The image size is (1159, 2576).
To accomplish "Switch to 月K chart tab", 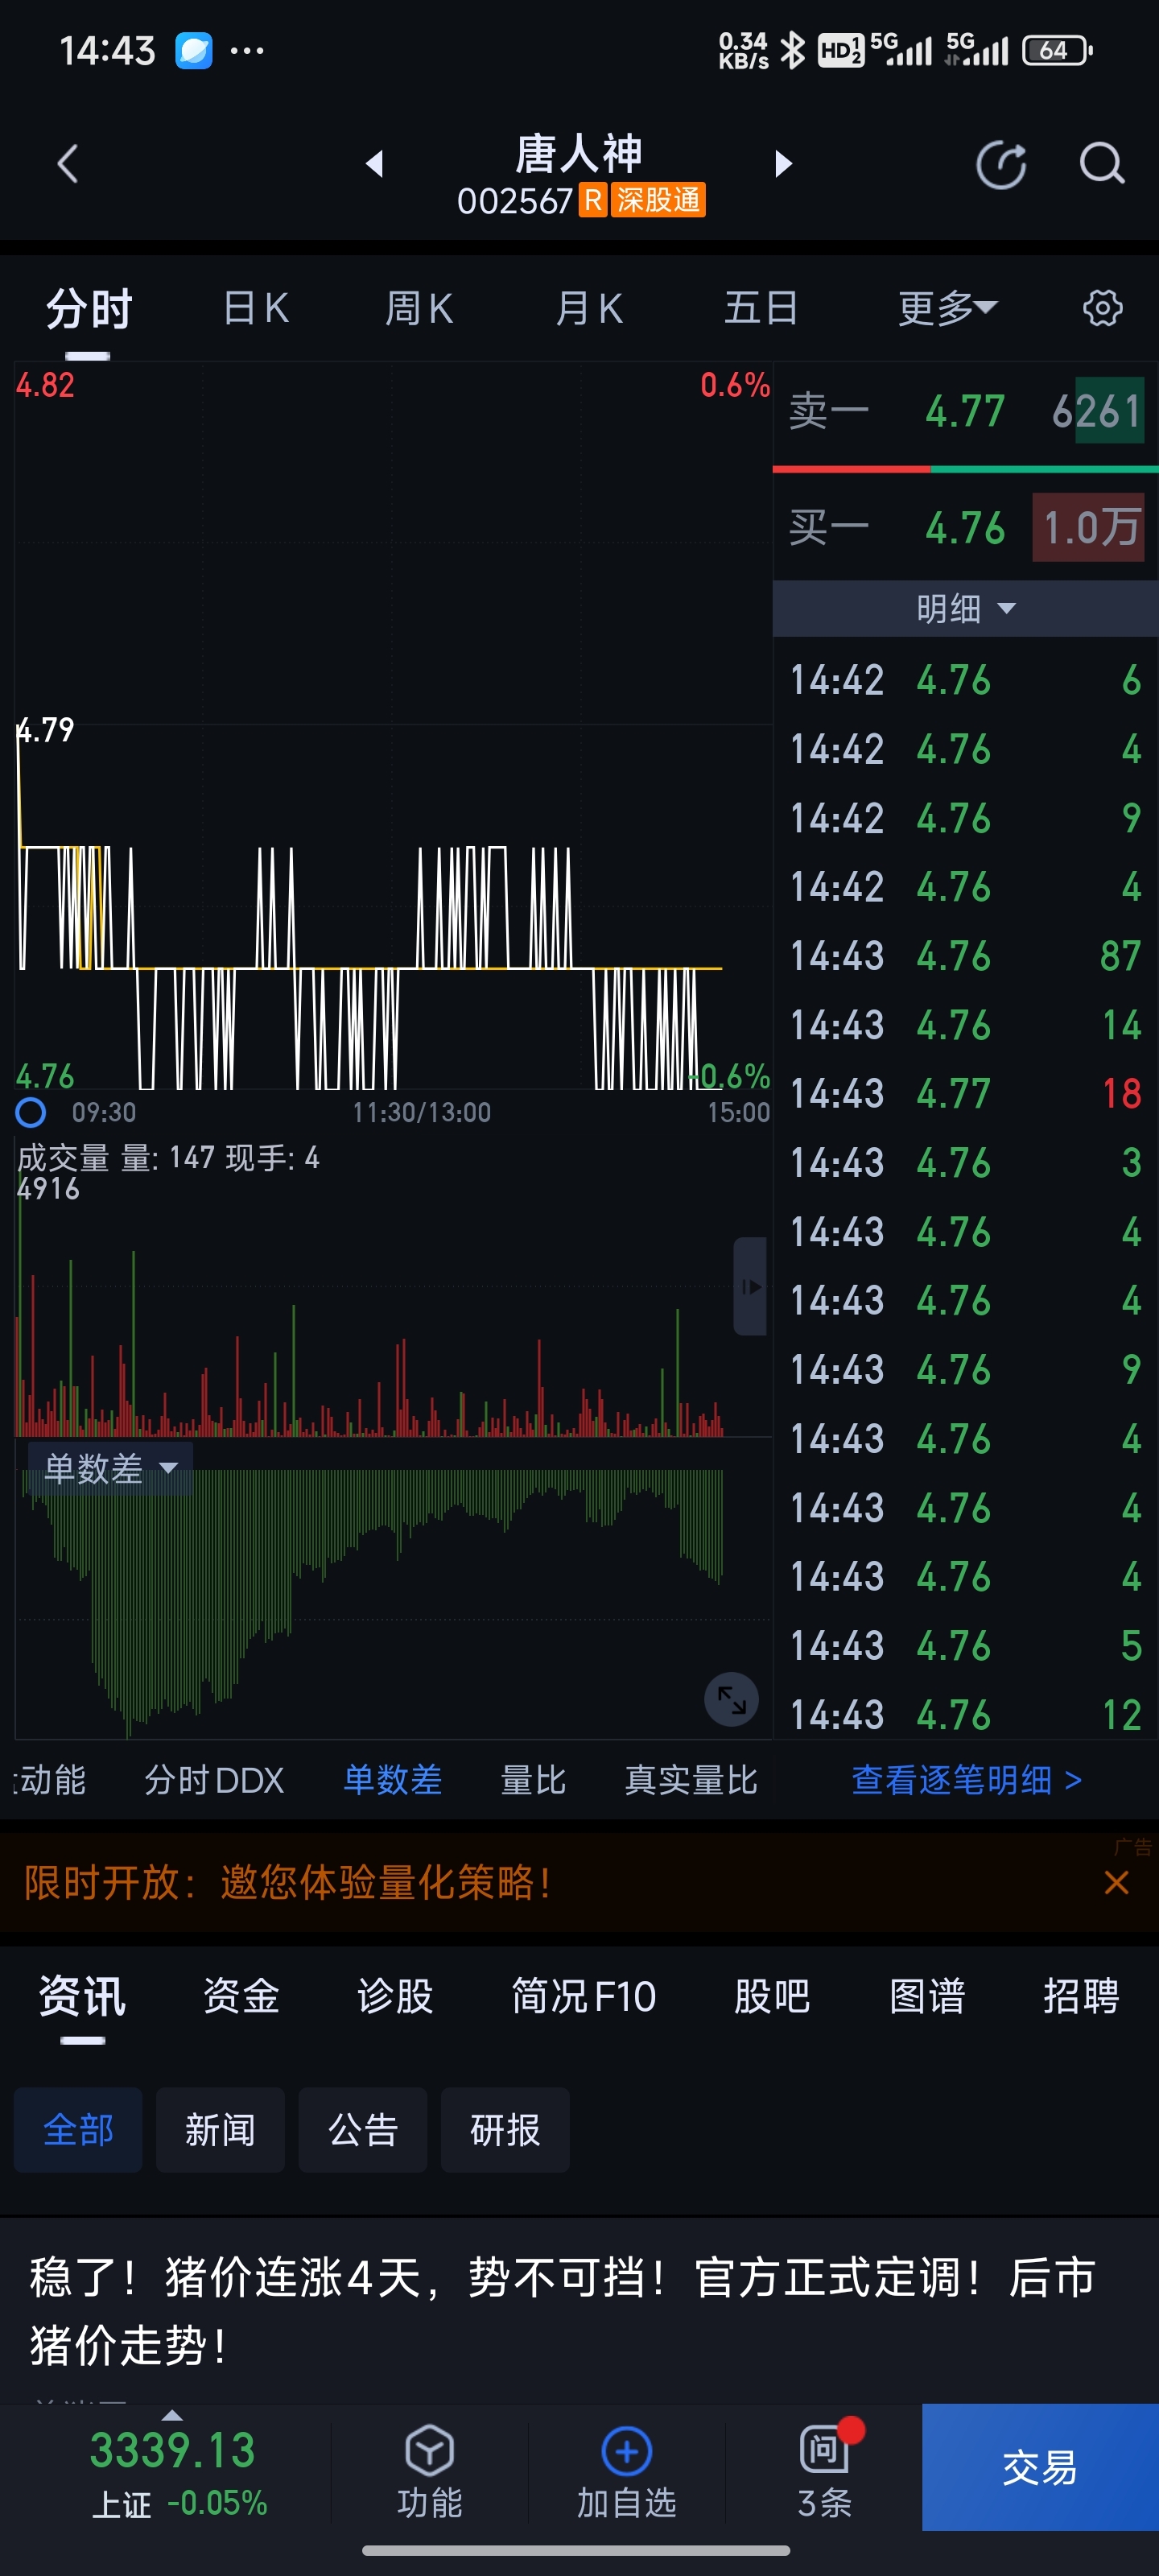I will (589, 308).
